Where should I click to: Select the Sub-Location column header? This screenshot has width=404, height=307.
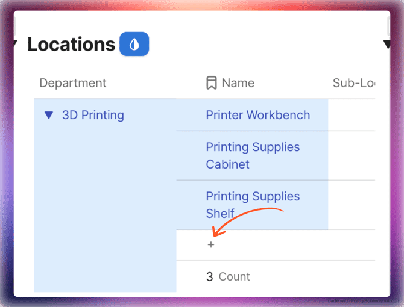[354, 83]
